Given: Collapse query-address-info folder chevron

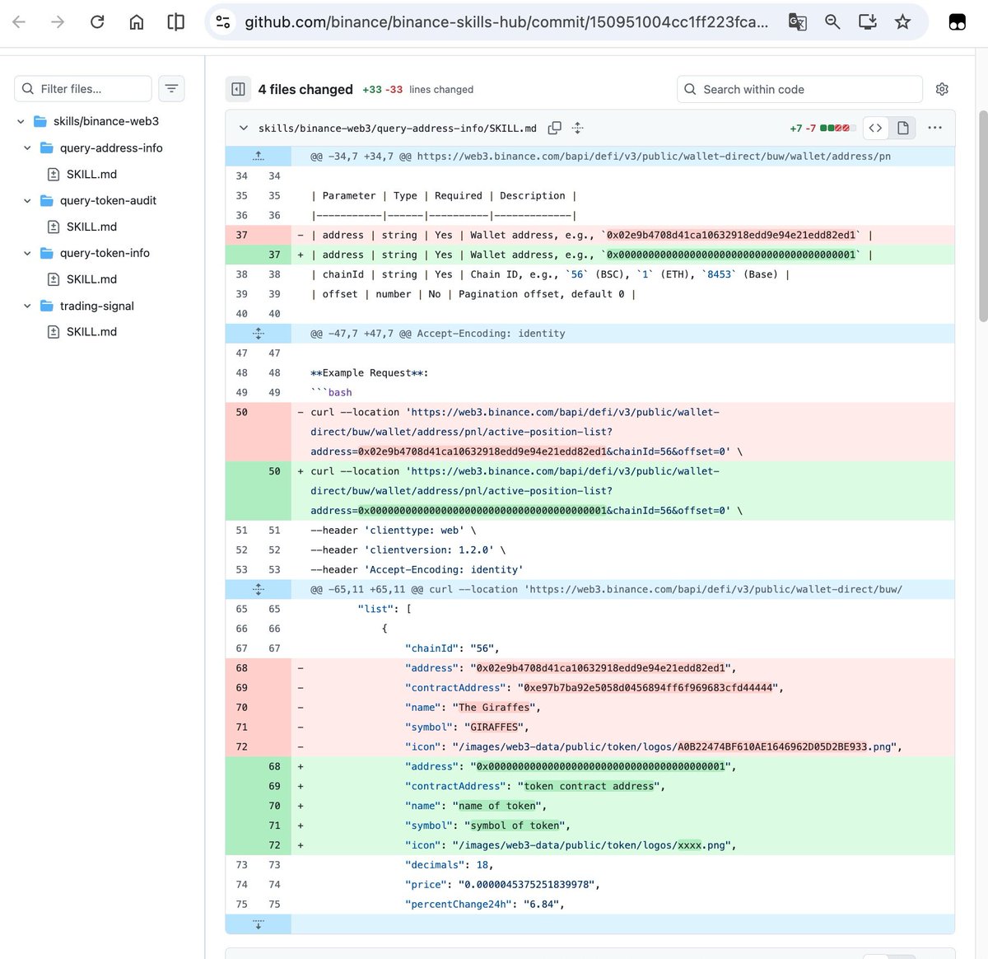Looking at the screenshot, I should tap(27, 147).
